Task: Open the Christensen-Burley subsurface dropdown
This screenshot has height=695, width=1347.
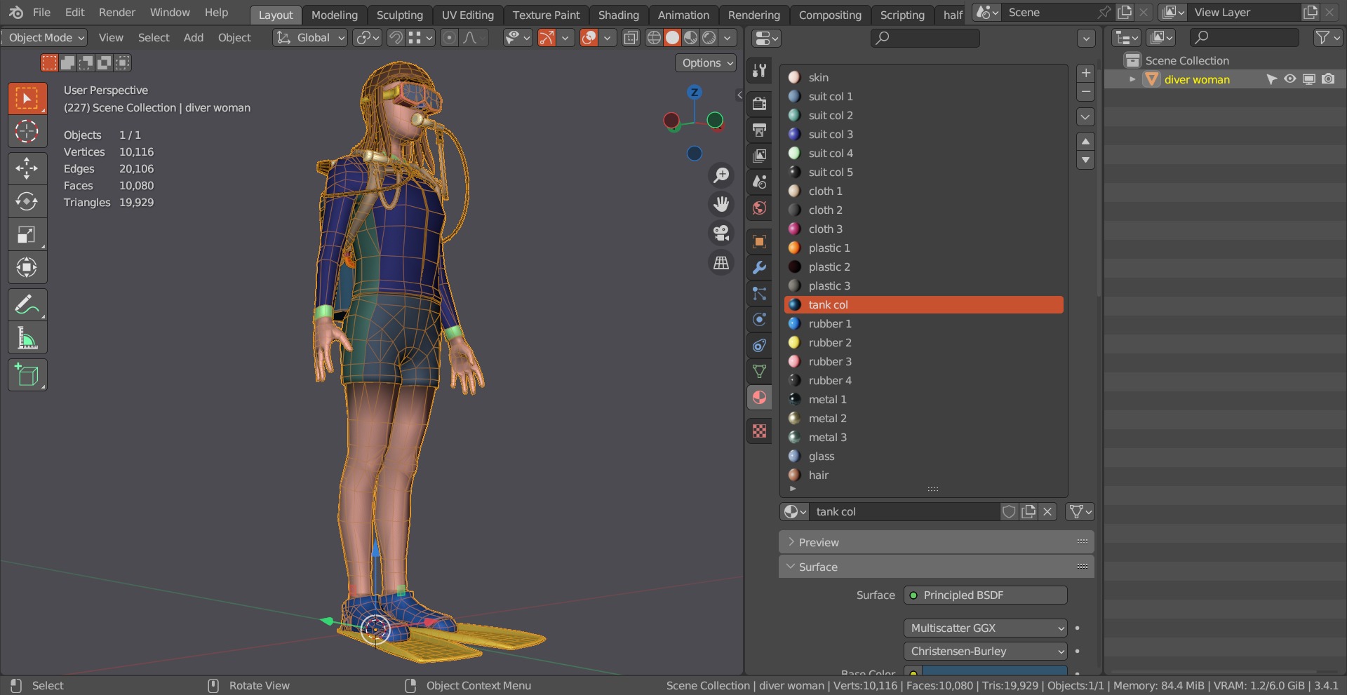Action: (985, 651)
